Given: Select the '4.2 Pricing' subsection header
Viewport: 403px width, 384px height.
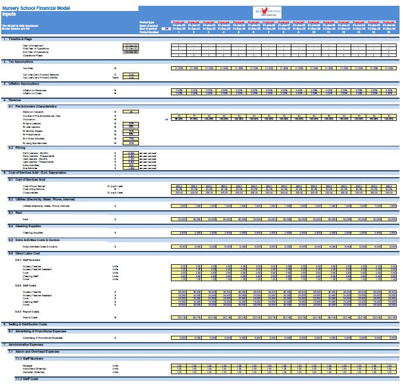Looking at the screenshot, I should [x=16, y=148].
